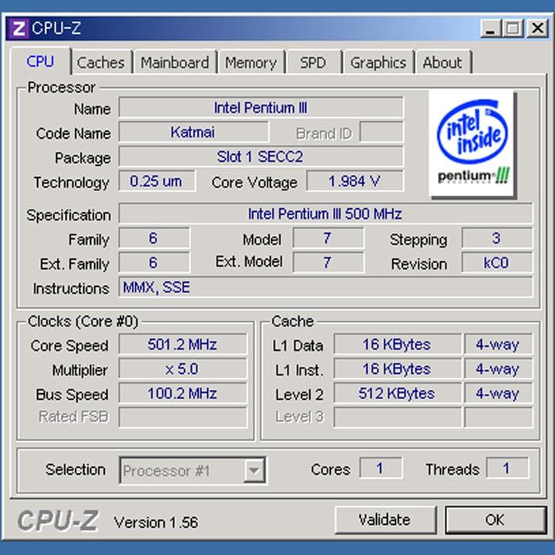Click the Family value 6
The image size is (555, 555).
154,238
